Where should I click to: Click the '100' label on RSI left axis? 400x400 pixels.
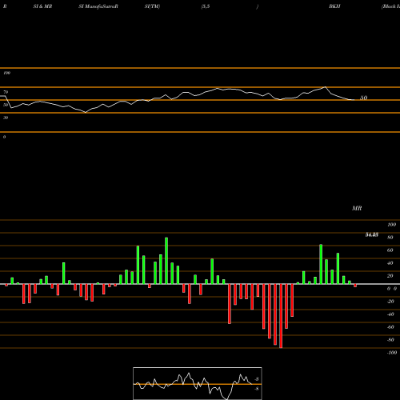coord(6,73)
